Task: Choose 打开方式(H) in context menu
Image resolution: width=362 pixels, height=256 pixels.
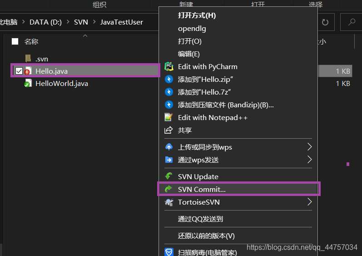Action: [197, 15]
